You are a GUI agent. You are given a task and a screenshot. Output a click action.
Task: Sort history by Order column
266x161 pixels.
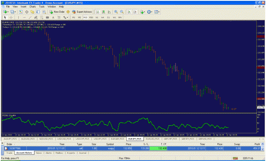coord(9,144)
